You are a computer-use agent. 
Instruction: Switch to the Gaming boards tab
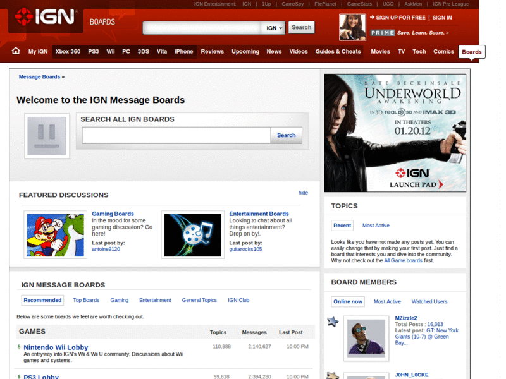[119, 300]
